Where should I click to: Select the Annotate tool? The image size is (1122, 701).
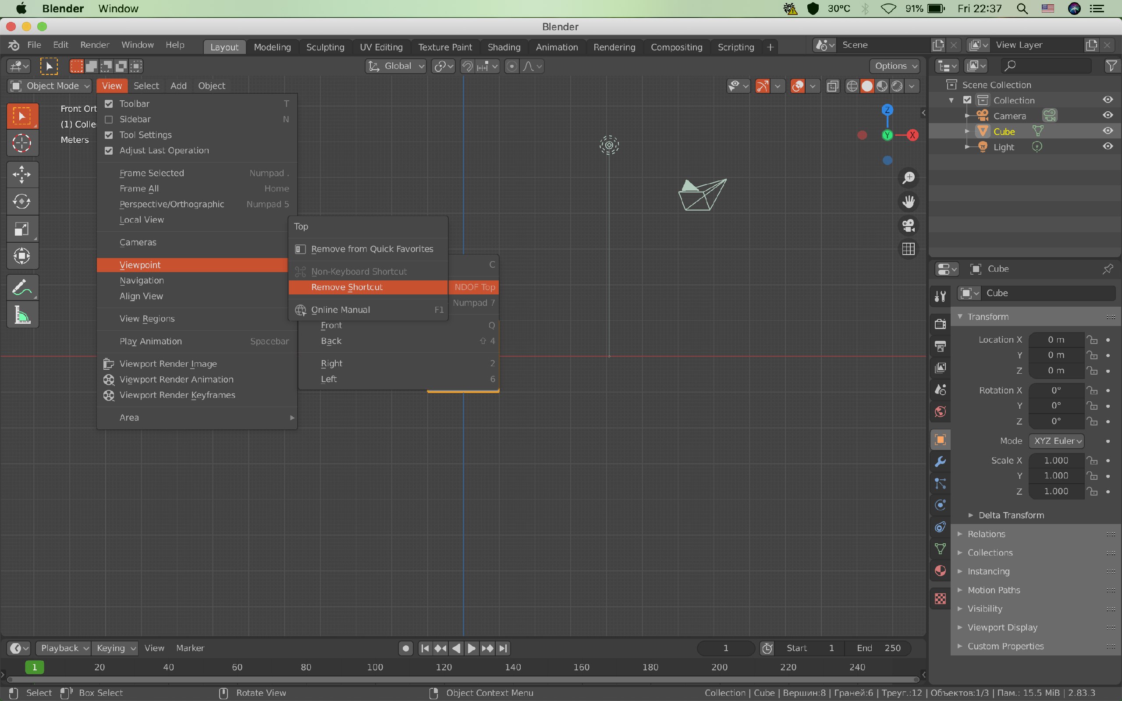pyautogui.click(x=22, y=287)
